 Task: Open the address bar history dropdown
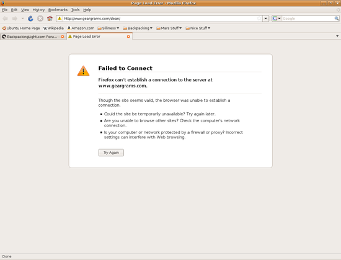tap(266, 19)
